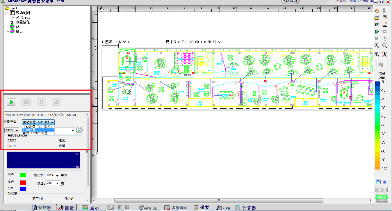Click the open folder icon in right toolbar
Viewport: 392px width, 211px height.
377,18
